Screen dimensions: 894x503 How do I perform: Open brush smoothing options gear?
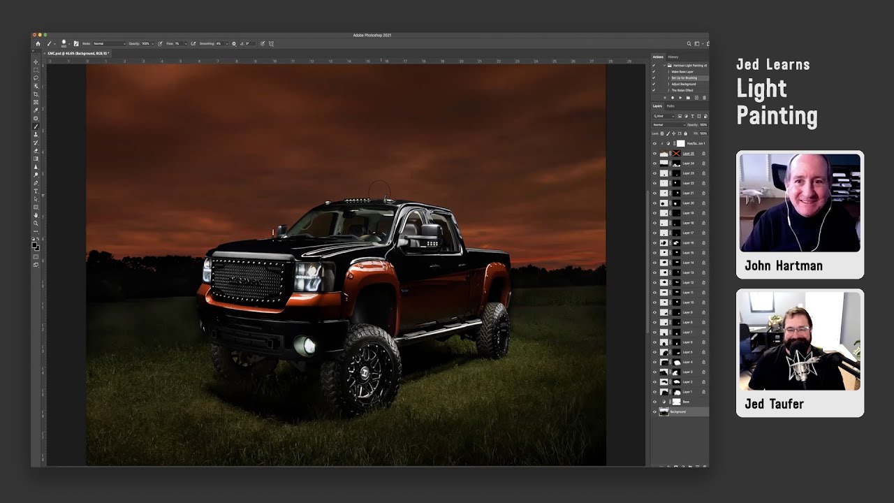point(234,43)
